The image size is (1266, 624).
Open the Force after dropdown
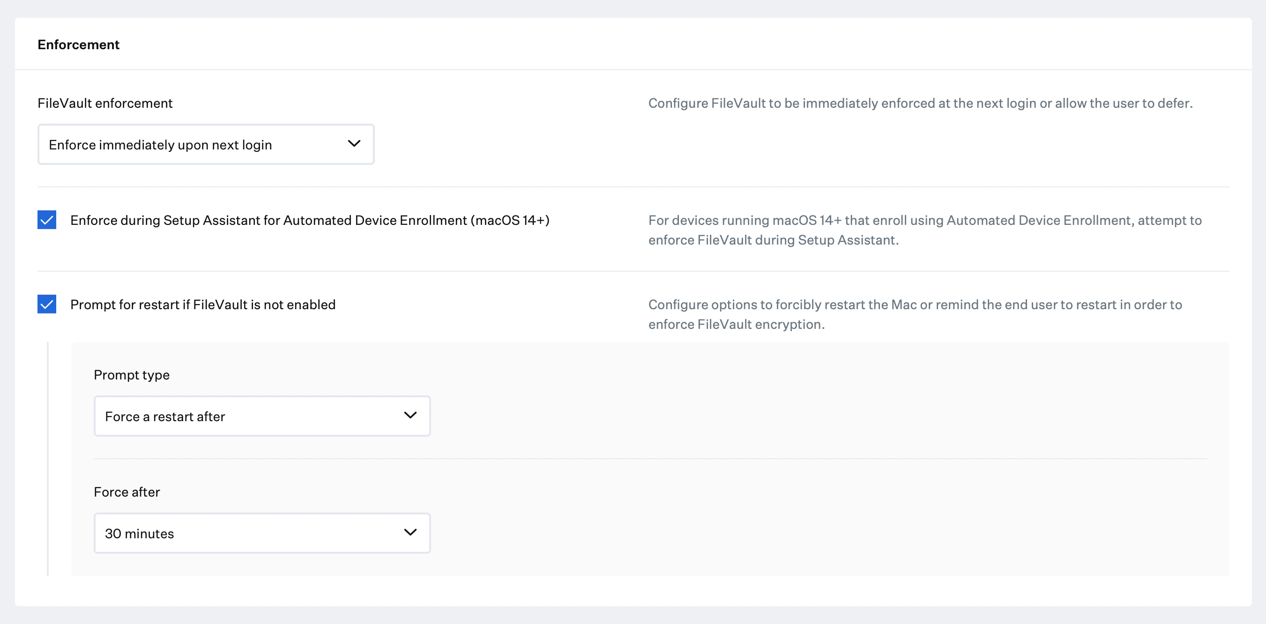(262, 533)
